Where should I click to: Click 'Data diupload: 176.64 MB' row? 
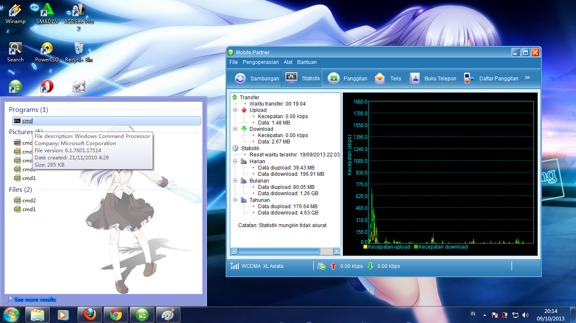288,207
